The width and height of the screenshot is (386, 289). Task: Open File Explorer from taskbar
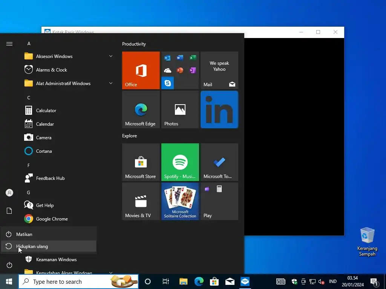coord(184,281)
